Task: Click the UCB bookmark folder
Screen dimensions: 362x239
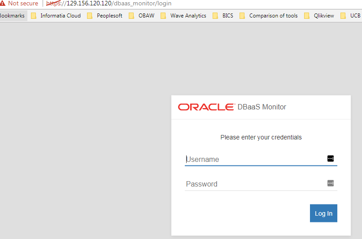Action: [350, 16]
